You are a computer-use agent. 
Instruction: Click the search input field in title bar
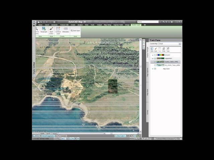148,22
